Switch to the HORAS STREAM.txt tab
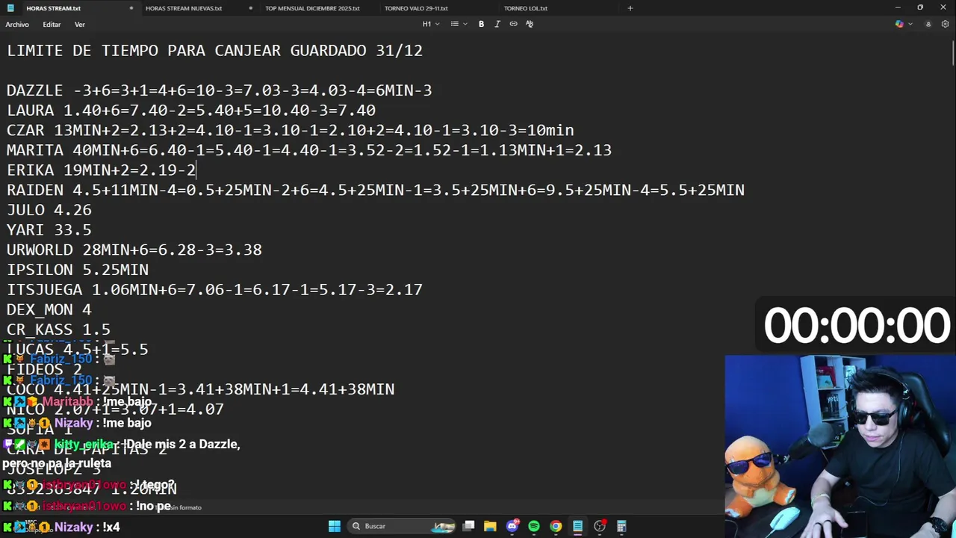The image size is (956, 538). (54, 8)
